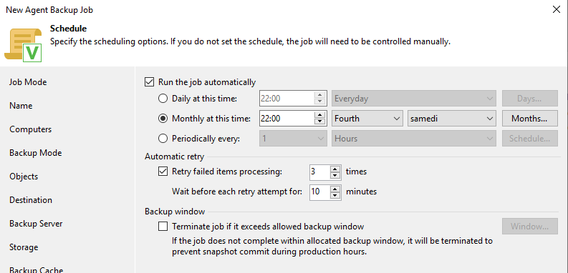Open the Fourth week-ordinal dropdown
This screenshot has height=273, width=568.
pos(367,118)
